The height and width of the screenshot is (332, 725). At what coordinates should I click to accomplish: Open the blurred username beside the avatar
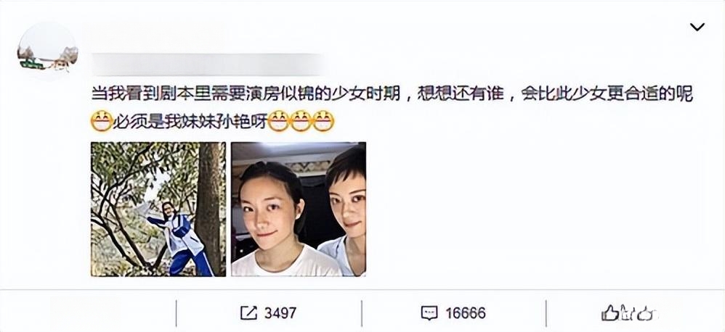(208, 64)
